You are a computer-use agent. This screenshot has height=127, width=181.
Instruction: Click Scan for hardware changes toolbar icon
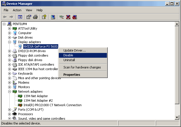[x=53, y=17]
